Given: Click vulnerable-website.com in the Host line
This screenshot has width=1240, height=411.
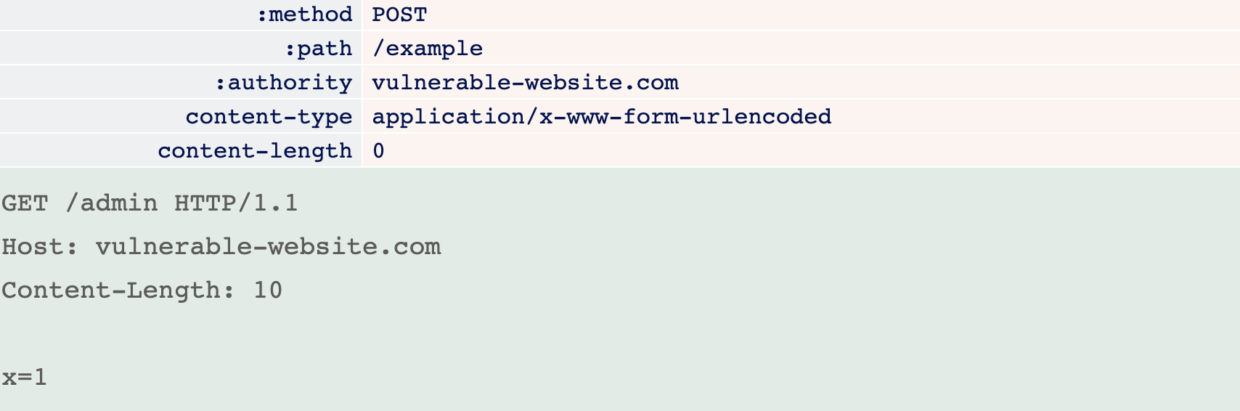Looking at the screenshot, I should pos(269,246).
